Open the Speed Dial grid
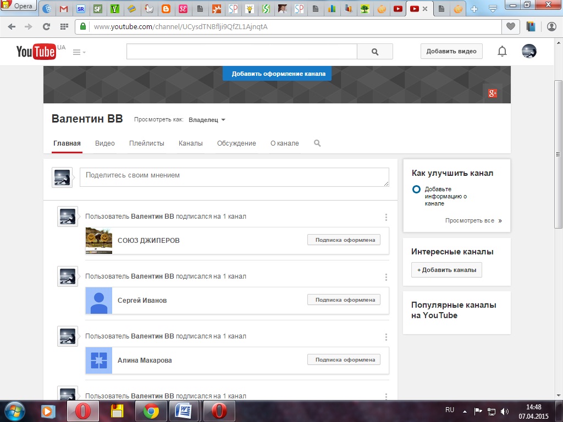Screen dimensions: 563x422 64,26
